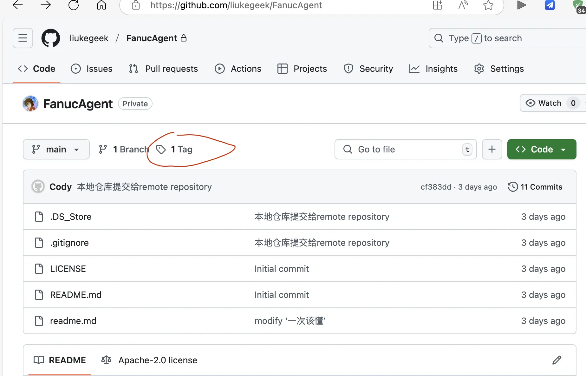The width and height of the screenshot is (586, 376).
Task: View site info via lock icon
Action: click(x=136, y=5)
